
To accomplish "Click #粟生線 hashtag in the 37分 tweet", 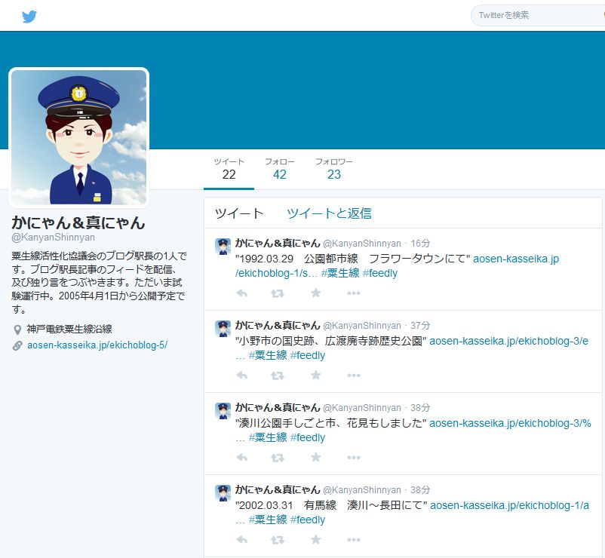I will click(268, 355).
